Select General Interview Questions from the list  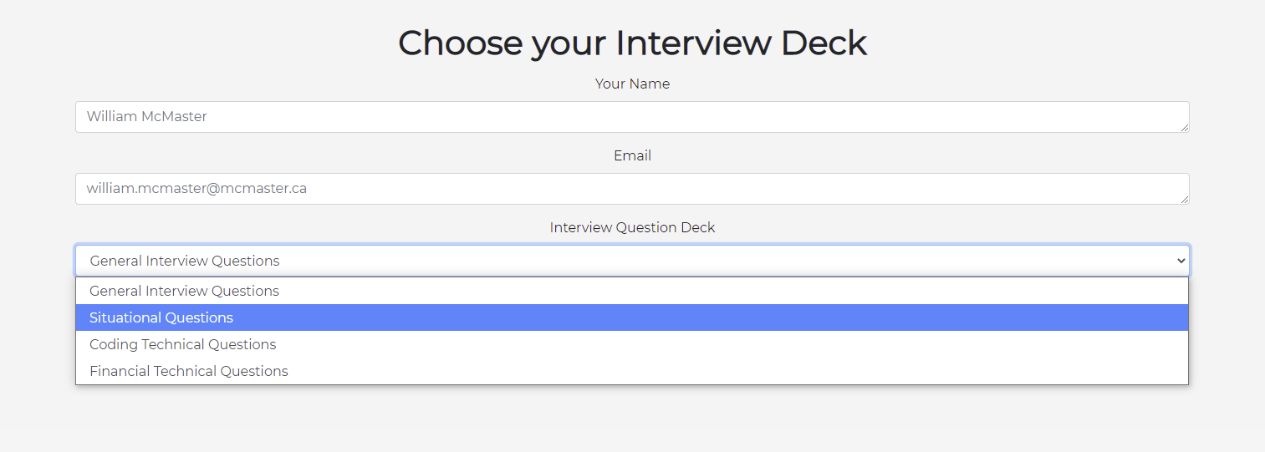coord(185,291)
